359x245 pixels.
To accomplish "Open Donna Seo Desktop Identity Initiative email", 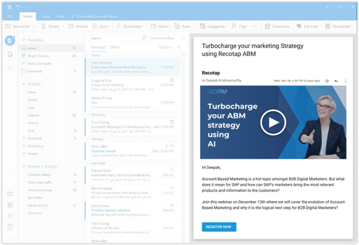I will 132,210.
